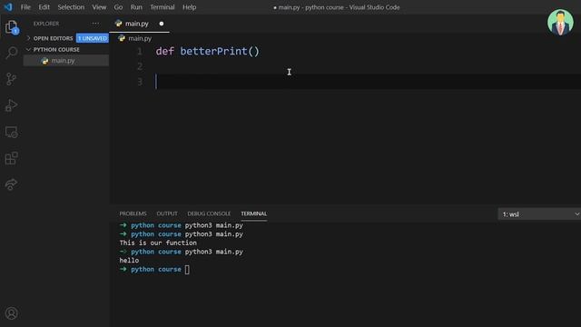Open the Run menu
Viewport: 581px width, 327px height.
pyautogui.click(x=136, y=7)
